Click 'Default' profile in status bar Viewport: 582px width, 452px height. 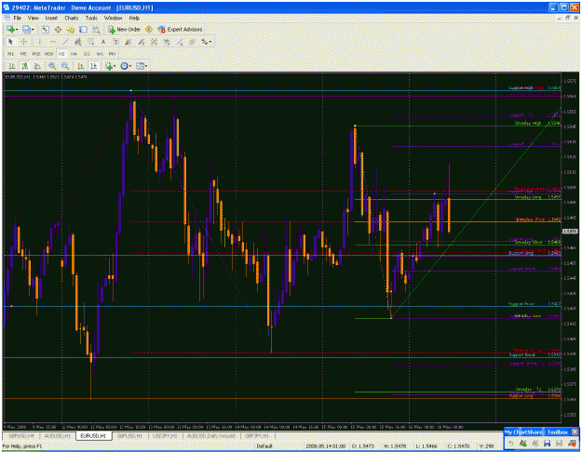264,445
